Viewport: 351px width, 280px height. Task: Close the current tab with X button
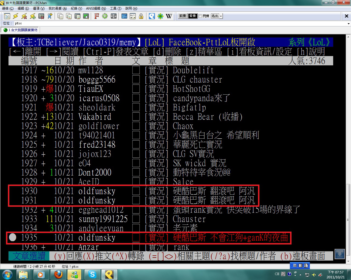click(x=347, y=16)
